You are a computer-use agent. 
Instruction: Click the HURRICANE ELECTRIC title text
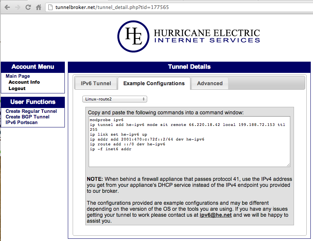207,33
